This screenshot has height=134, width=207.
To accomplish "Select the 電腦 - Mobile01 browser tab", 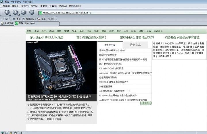I will pyautogui.click(x=37, y=24).
